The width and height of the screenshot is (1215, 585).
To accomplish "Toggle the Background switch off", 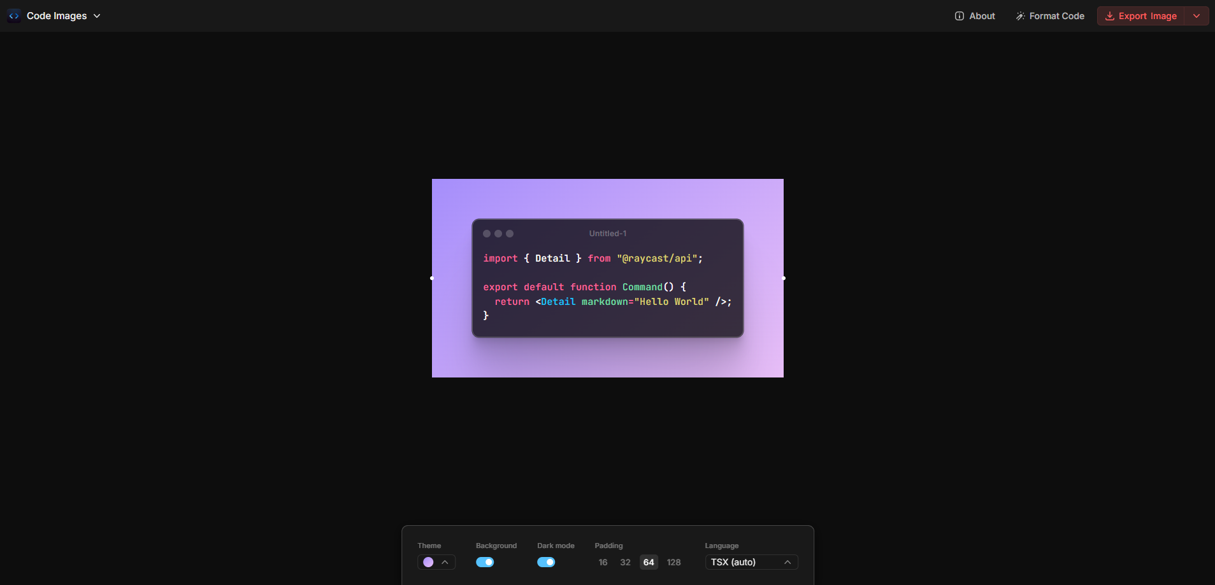I will point(485,562).
